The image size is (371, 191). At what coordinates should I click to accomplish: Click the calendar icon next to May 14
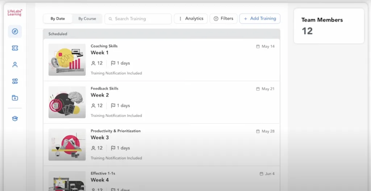click(x=258, y=47)
